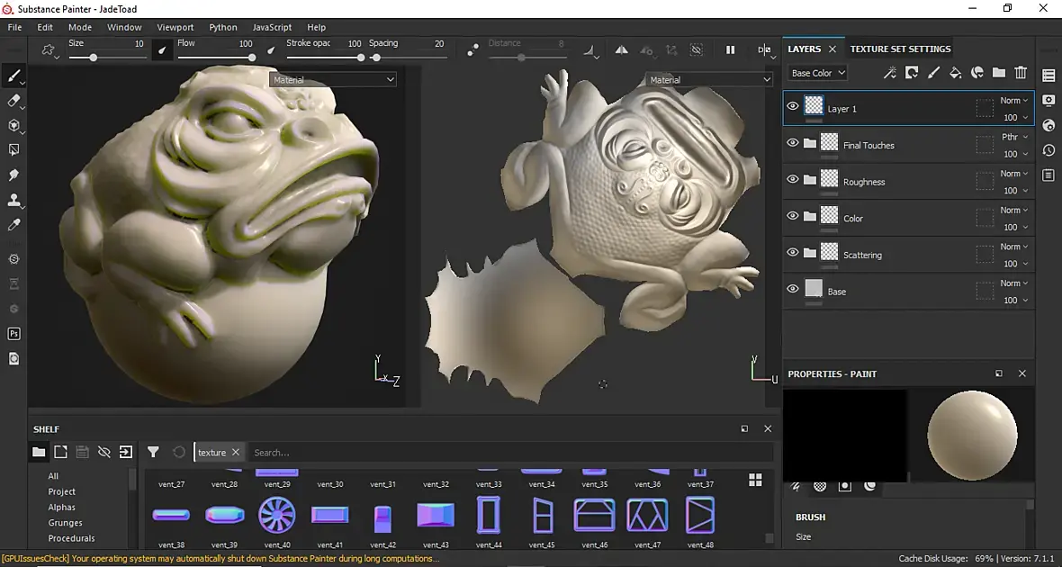Open the left viewport Material dropdown
This screenshot has height=567, width=1062.
click(333, 80)
